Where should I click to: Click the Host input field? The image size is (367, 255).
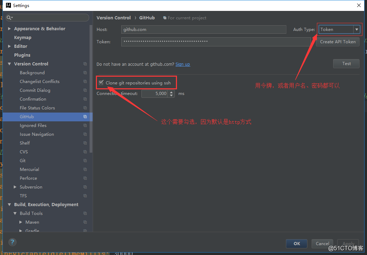point(204,30)
